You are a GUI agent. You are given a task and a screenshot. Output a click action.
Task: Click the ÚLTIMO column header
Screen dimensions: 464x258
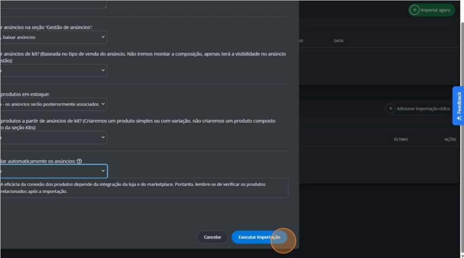pyautogui.click(x=401, y=139)
